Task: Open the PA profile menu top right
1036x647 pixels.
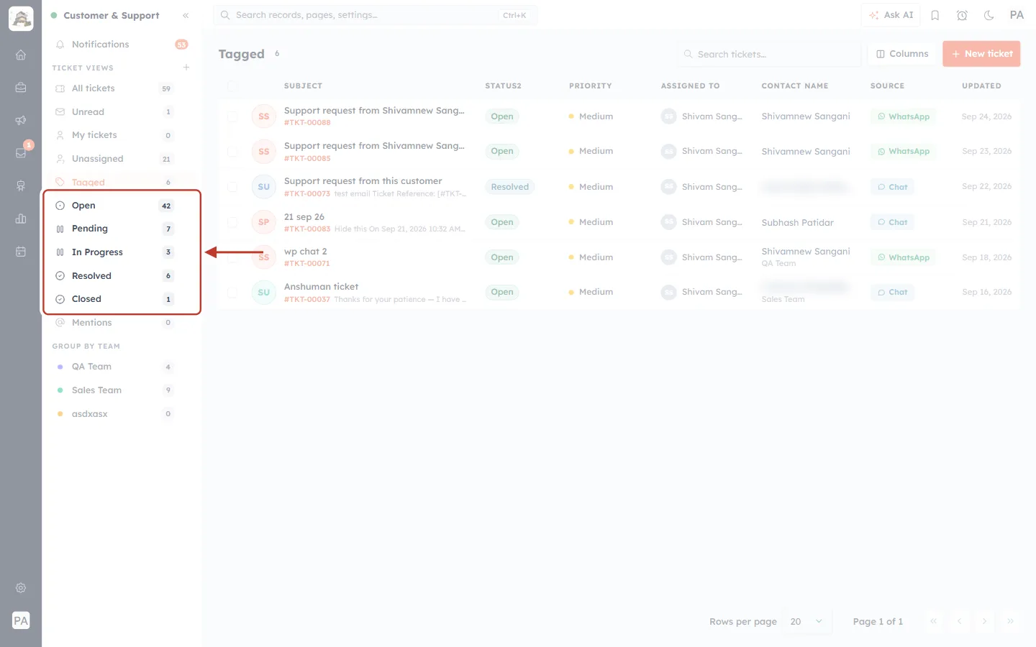Action: click(x=1017, y=15)
